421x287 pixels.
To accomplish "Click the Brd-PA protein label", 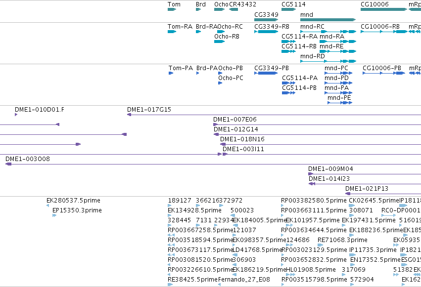I will click(x=207, y=68).
